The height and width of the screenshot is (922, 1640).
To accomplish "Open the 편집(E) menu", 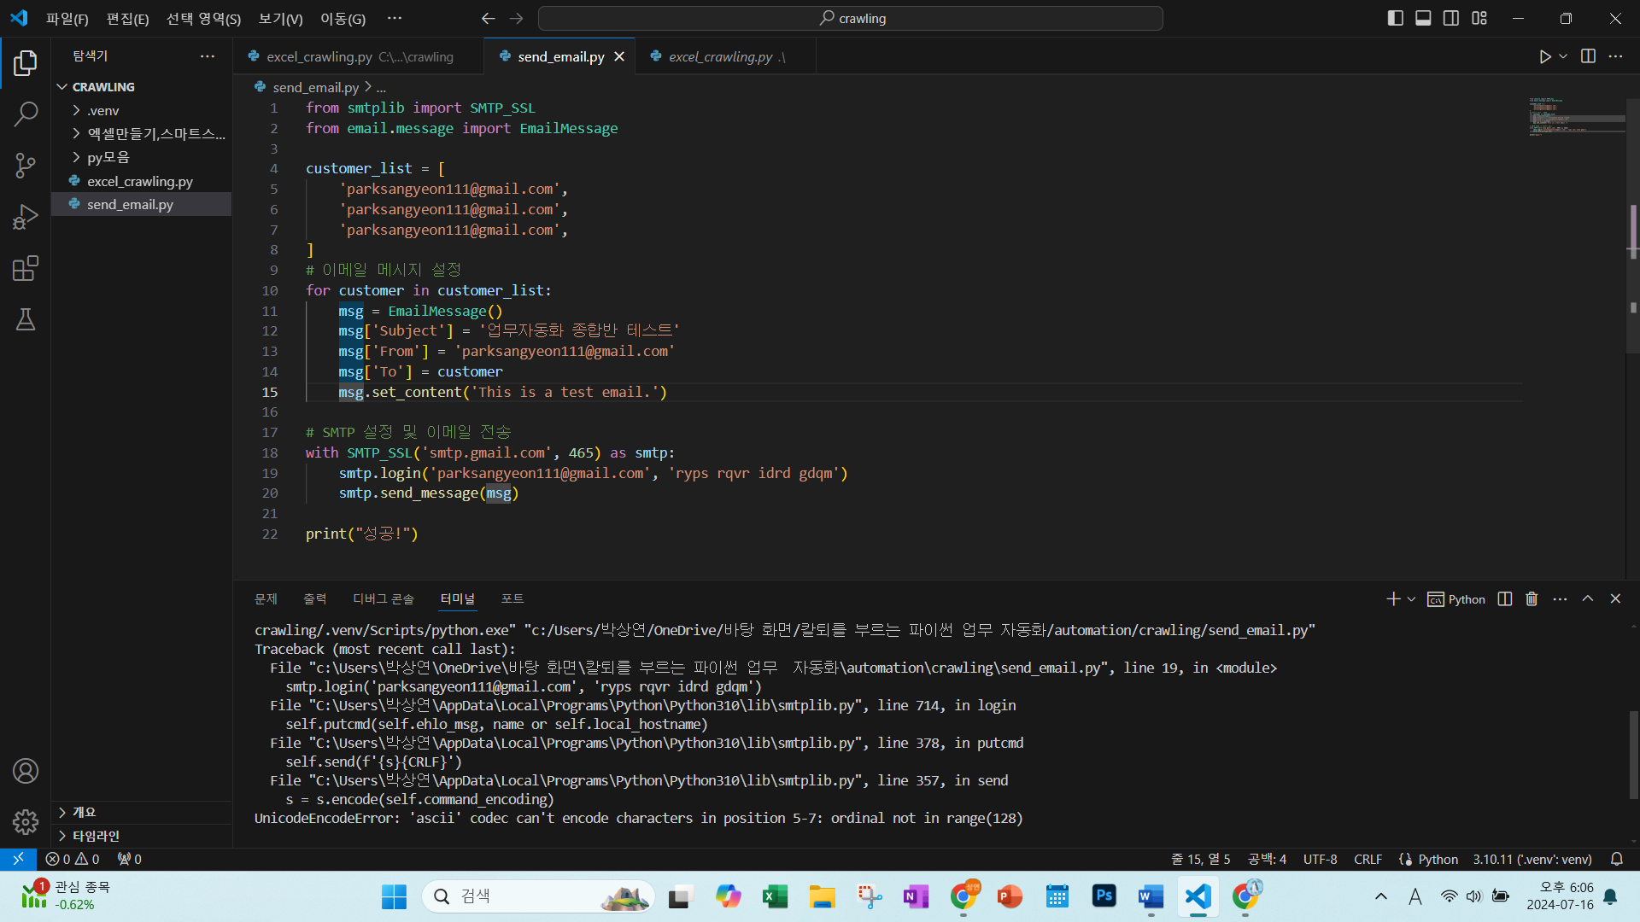I will [x=127, y=18].
